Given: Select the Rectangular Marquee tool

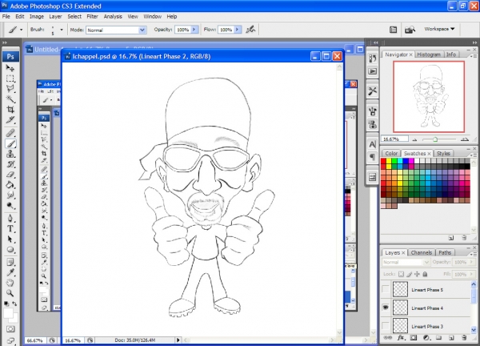Looking at the screenshot, I should point(10,78).
